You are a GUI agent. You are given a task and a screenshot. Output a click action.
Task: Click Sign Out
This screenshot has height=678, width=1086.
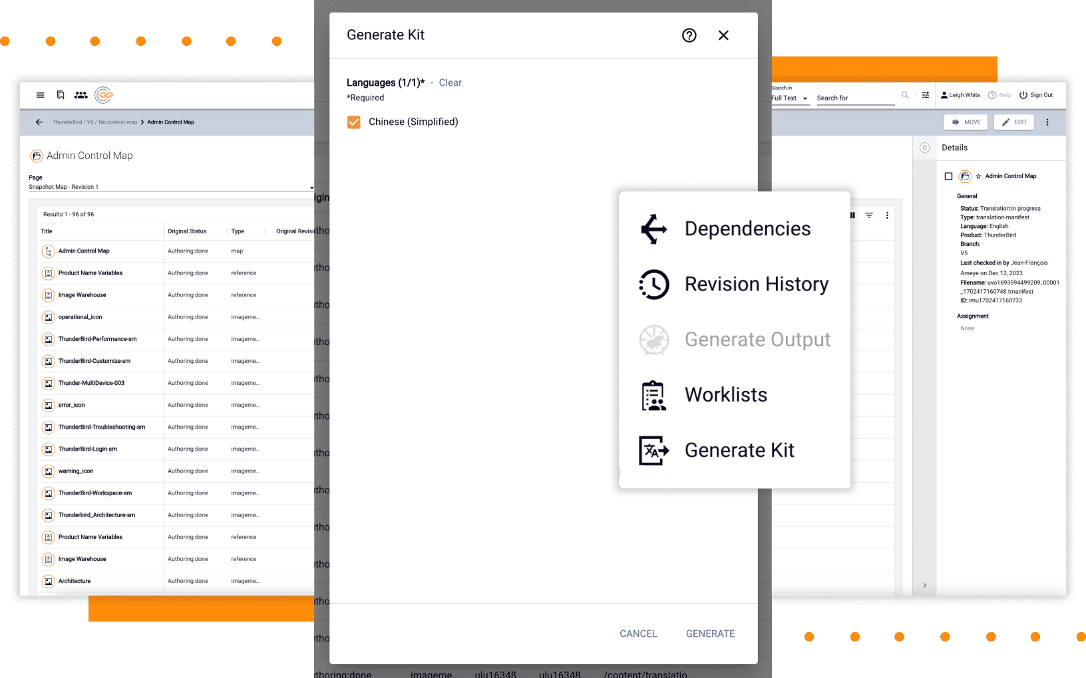(x=1036, y=95)
